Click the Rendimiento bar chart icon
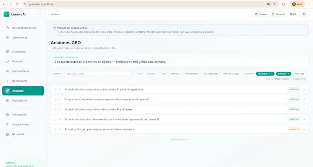This screenshot has width=313, height=167. (7, 81)
